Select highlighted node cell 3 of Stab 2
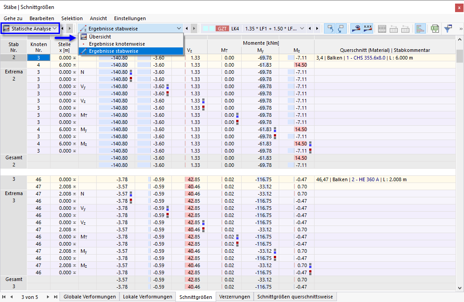Image resolution: width=464 pixels, height=302 pixels. (38, 58)
